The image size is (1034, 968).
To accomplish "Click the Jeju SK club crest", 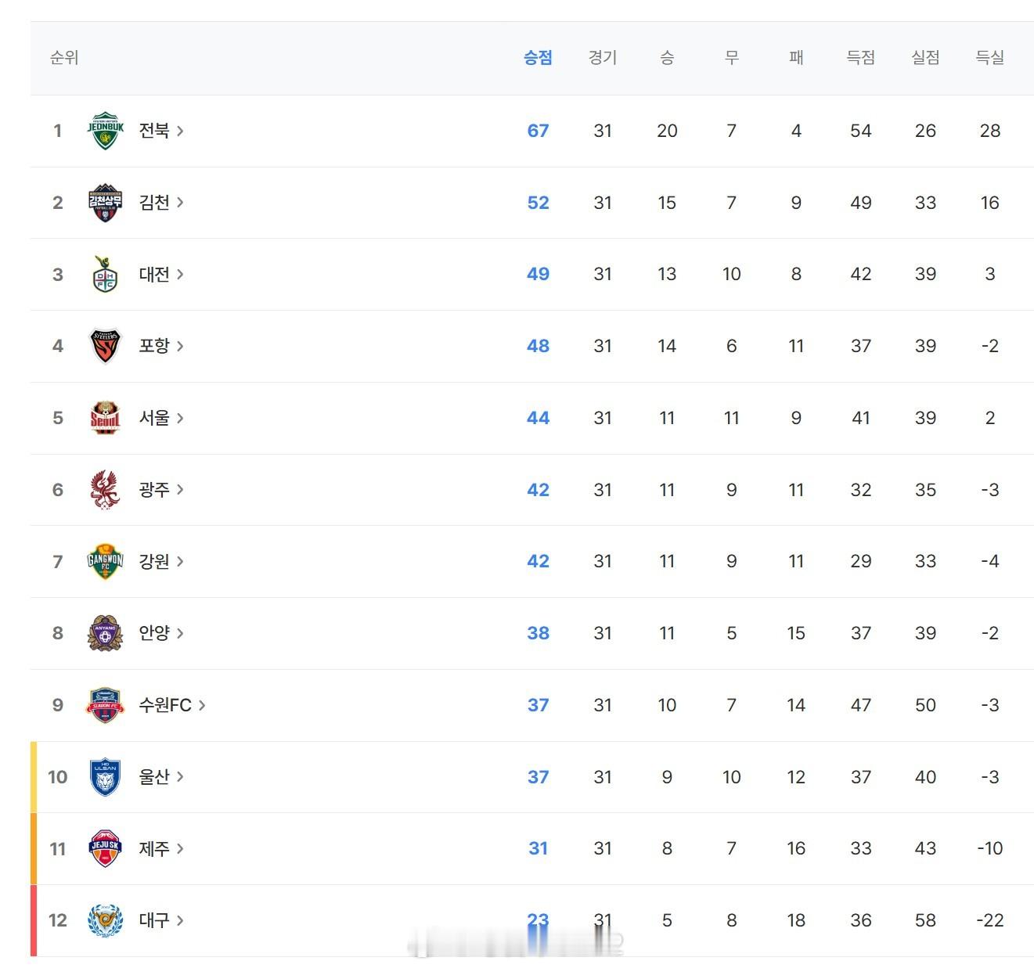I will [x=105, y=848].
